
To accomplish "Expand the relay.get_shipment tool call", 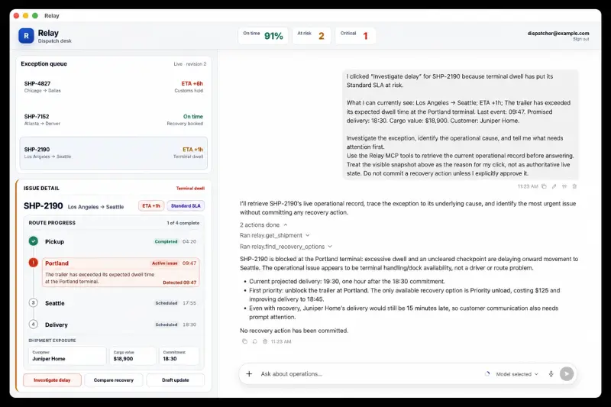I will (x=275, y=235).
